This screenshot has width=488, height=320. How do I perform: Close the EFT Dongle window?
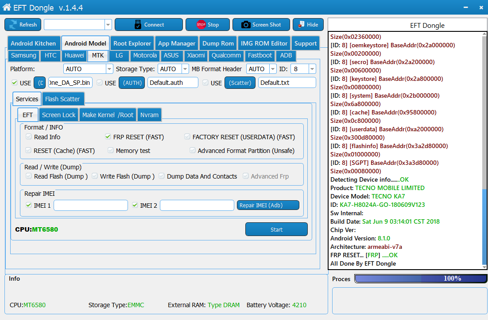pyautogui.click(x=481, y=8)
